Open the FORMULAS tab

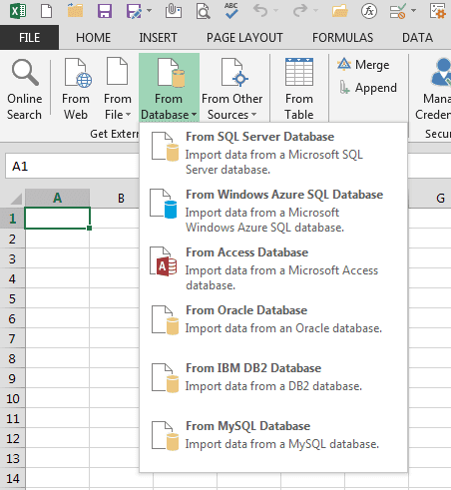[342, 37]
